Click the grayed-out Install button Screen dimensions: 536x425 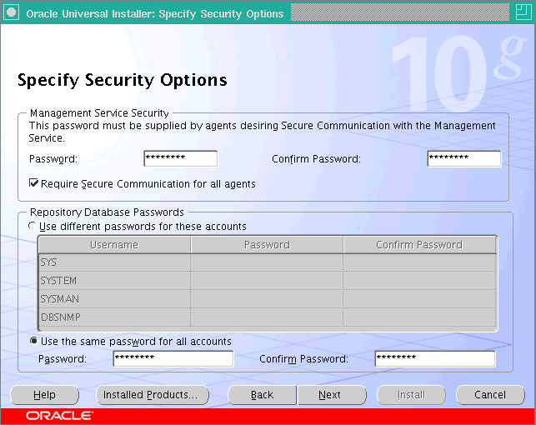pyautogui.click(x=410, y=395)
